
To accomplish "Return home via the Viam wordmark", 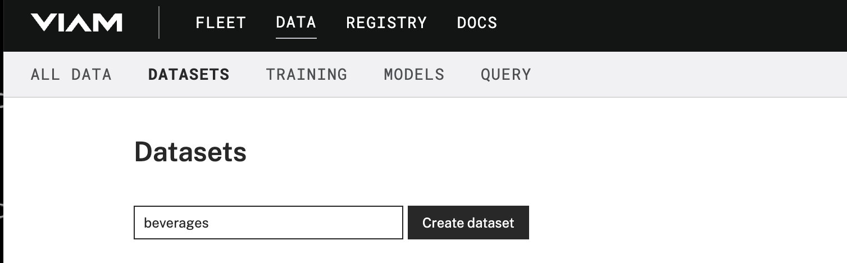I will coord(76,22).
